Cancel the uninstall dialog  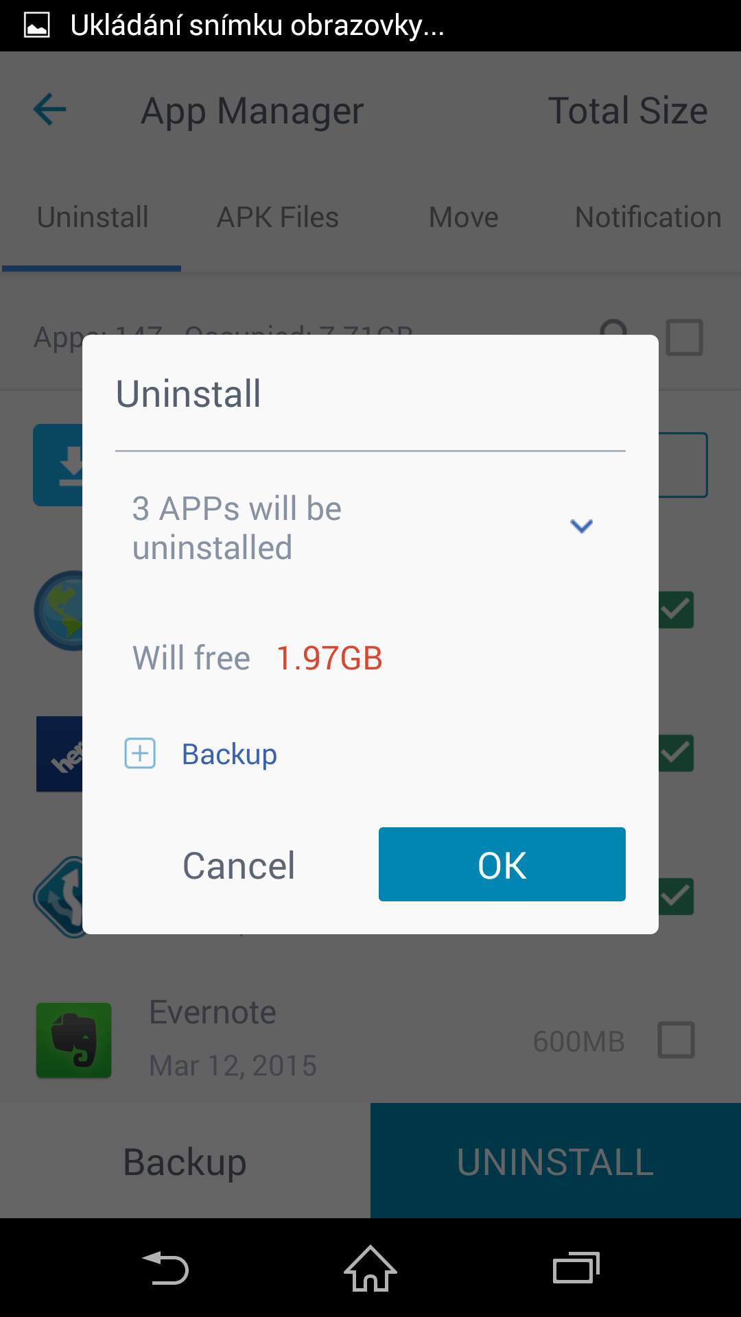[239, 866]
